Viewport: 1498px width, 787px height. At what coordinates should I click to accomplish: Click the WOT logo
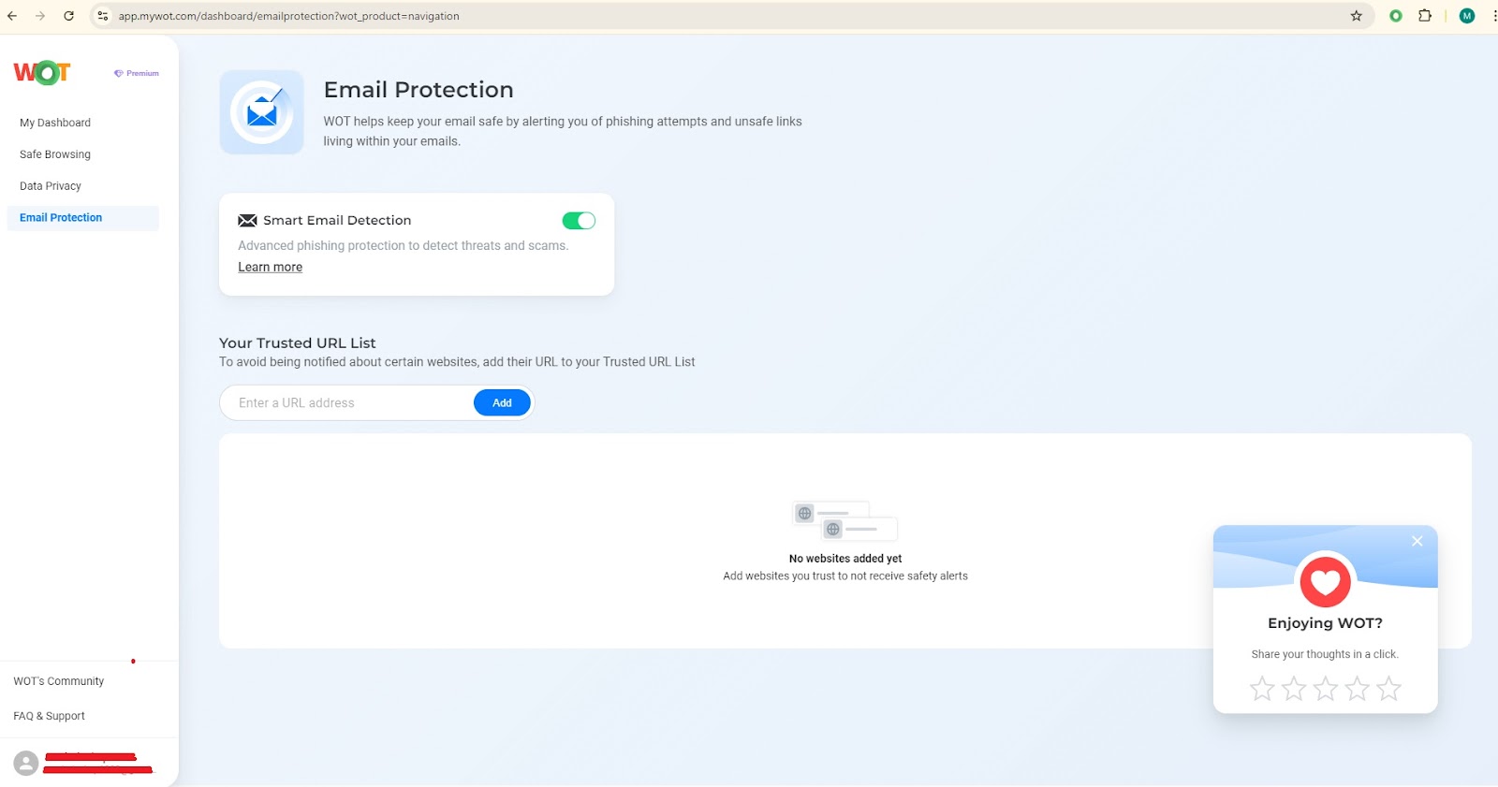[x=42, y=73]
